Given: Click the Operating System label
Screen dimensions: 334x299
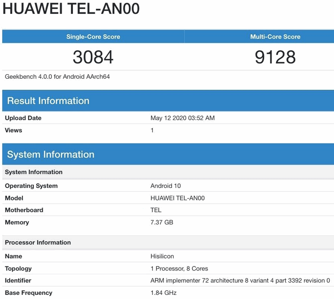Looking at the screenshot, I should 31,185.
